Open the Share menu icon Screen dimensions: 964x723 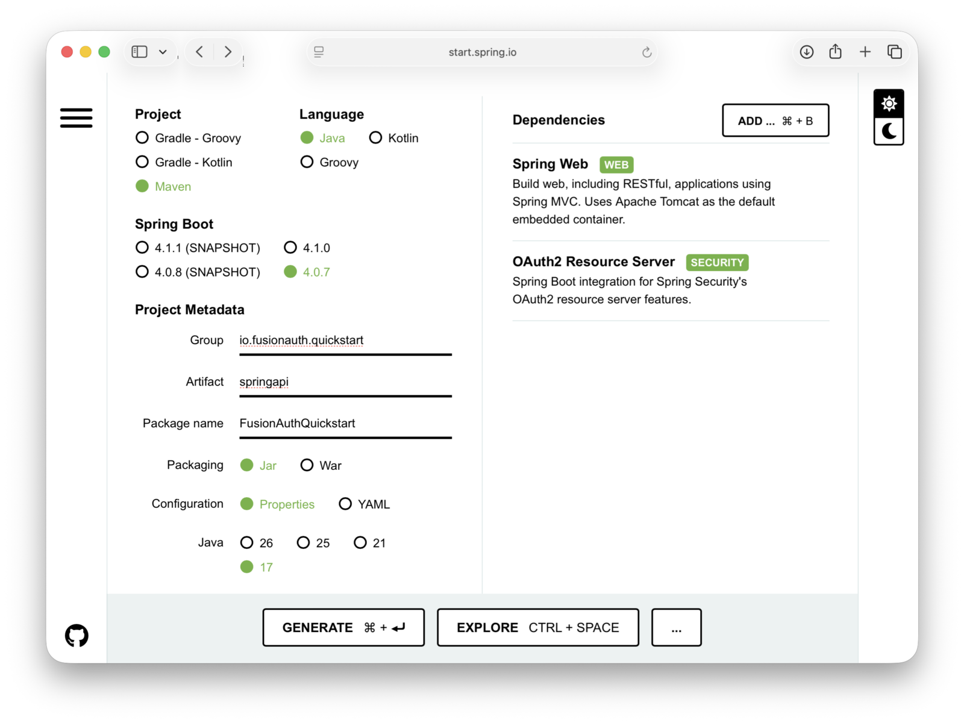click(x=835, y=52)
